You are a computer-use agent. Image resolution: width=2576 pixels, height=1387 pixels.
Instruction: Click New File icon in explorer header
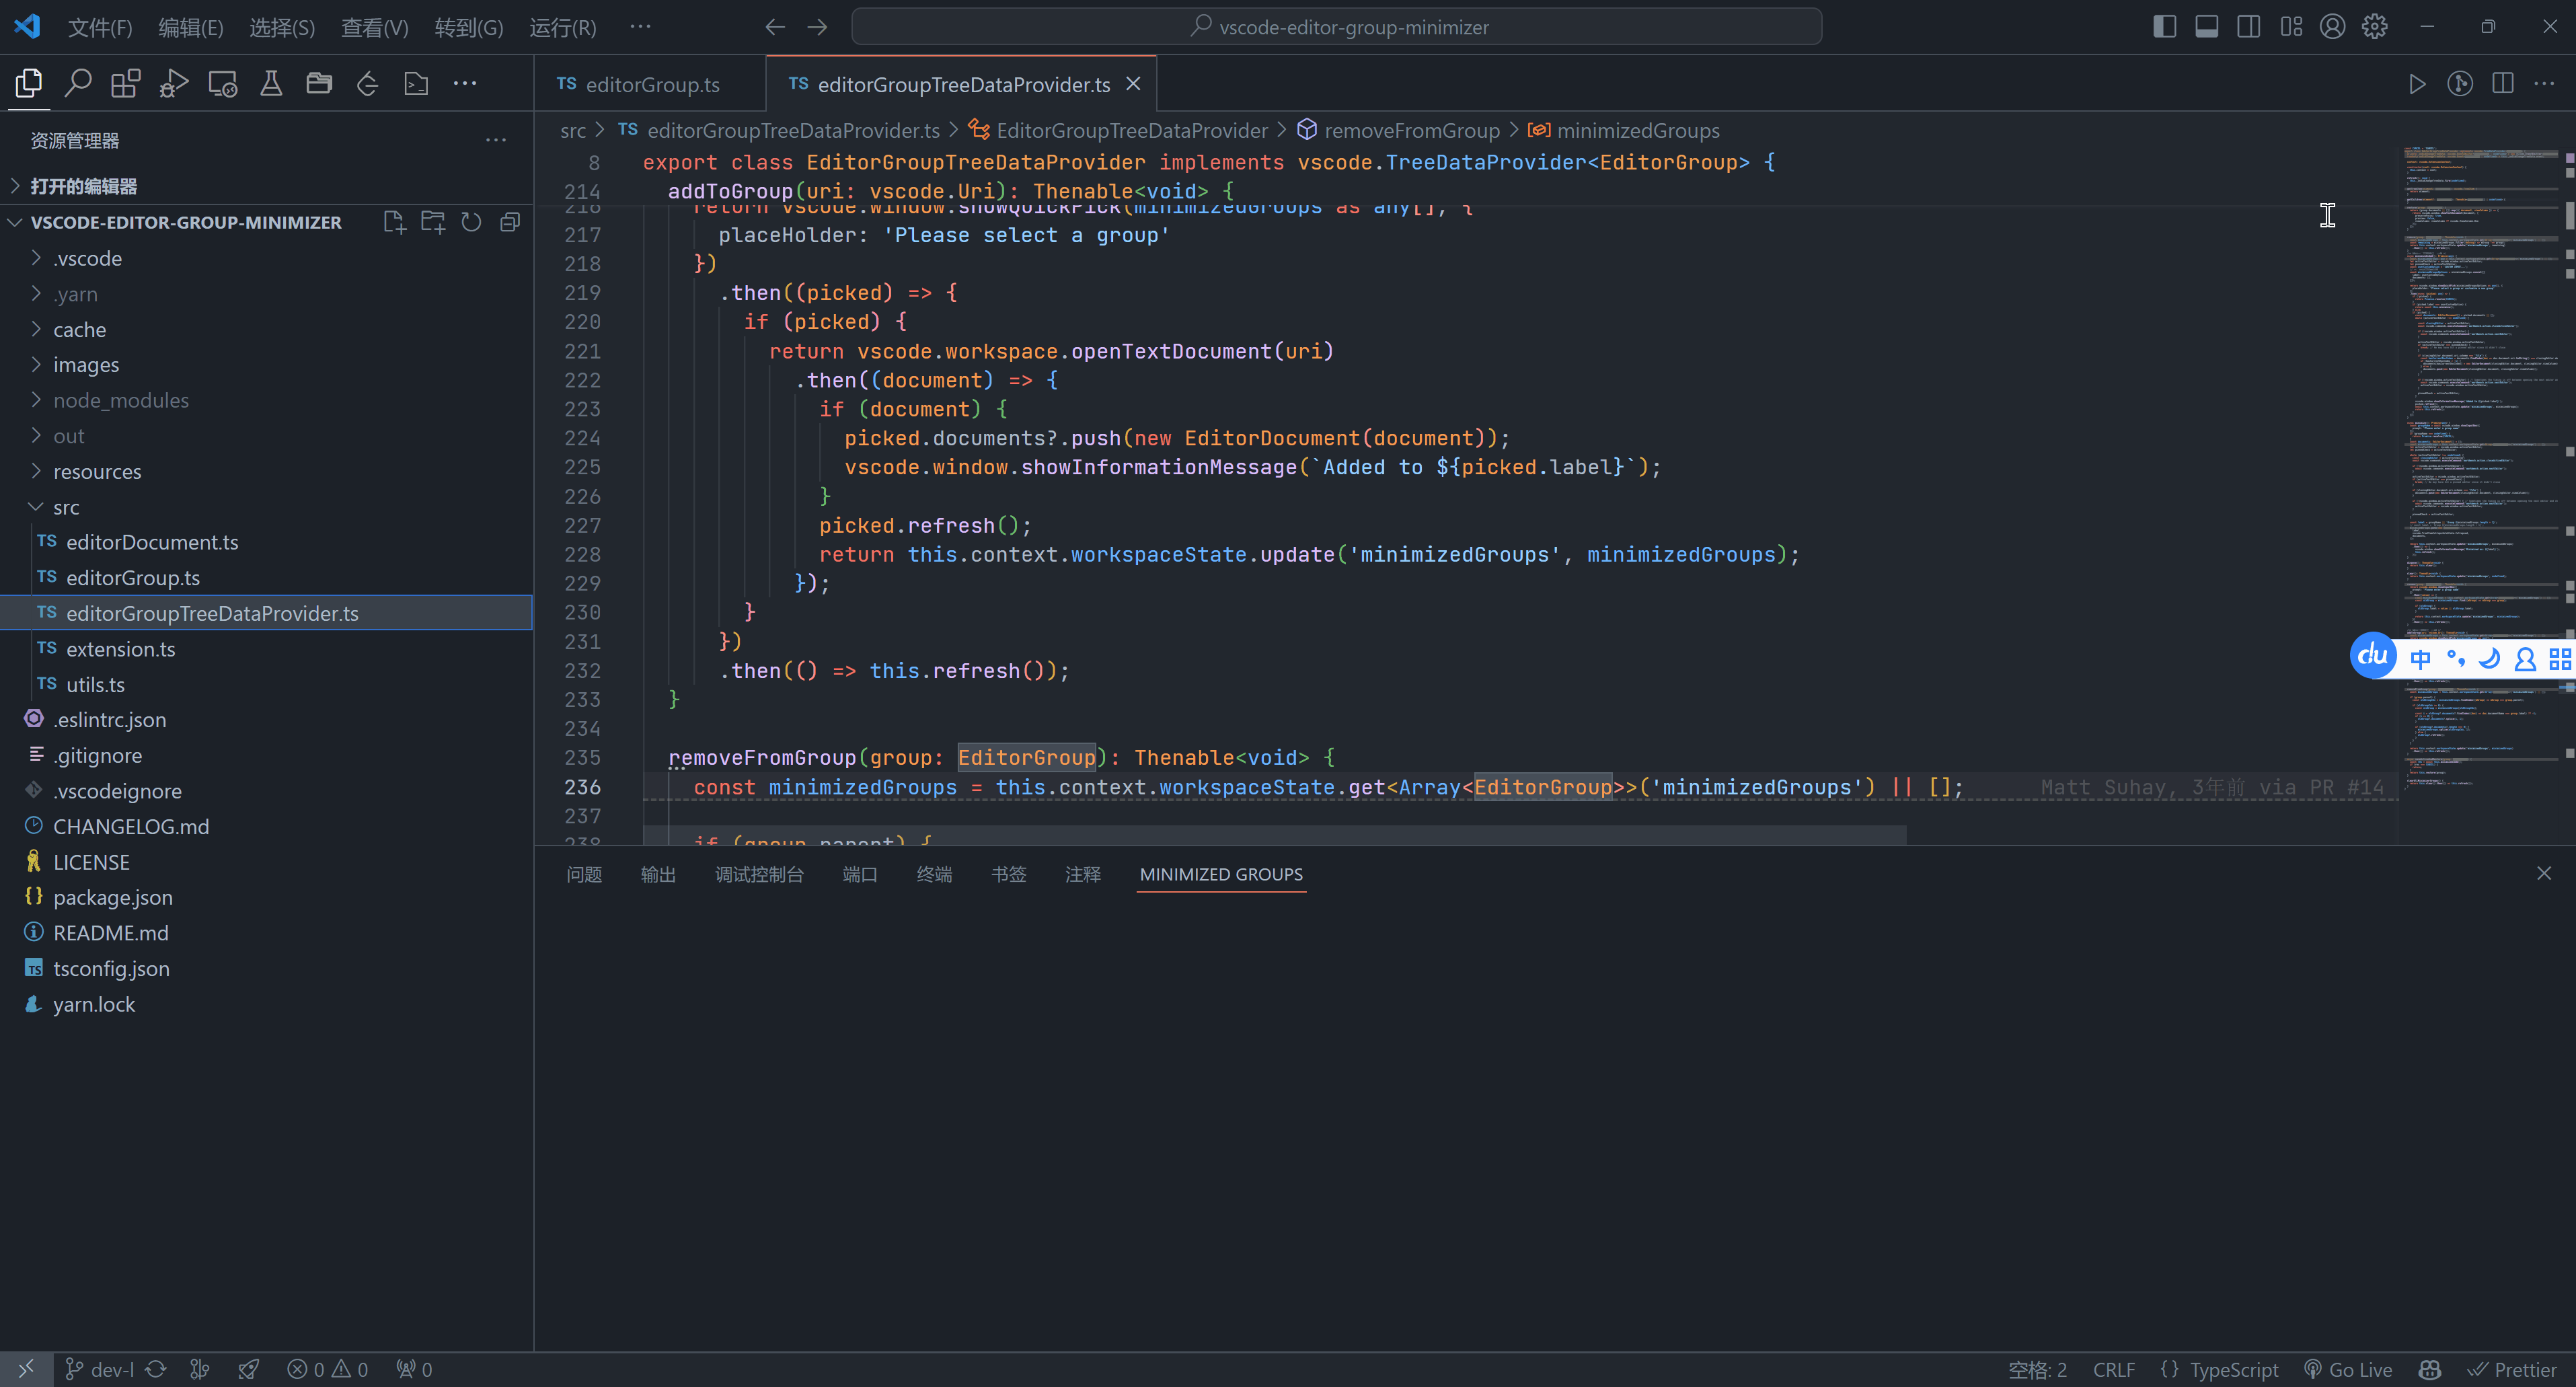[x=394, y=222]
